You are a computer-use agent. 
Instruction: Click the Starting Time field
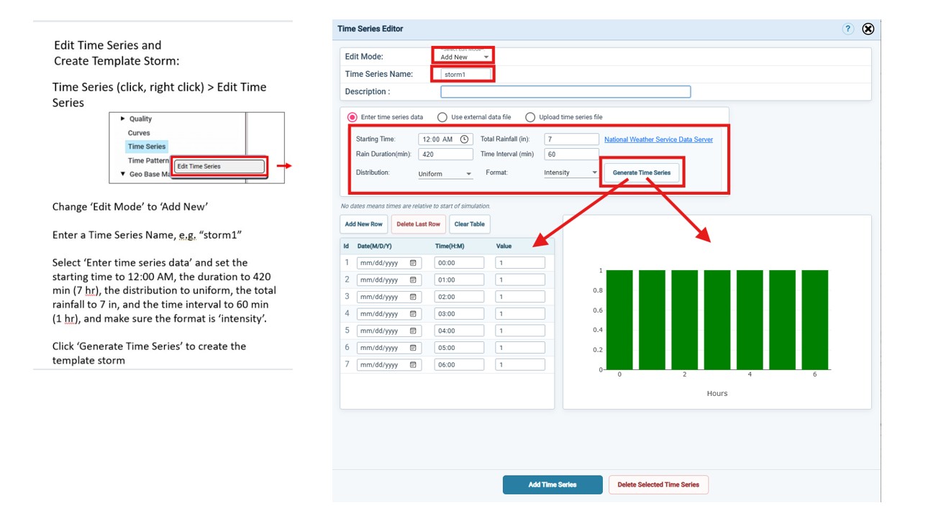point(445,139)
